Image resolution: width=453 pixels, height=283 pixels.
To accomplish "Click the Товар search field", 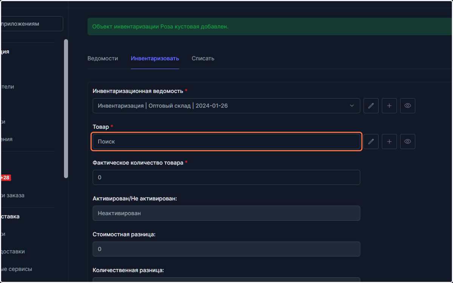I will tap(226, 141).
